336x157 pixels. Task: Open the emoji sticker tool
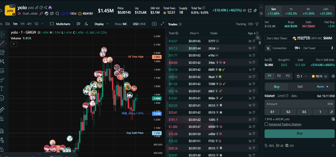click(x=2, y=98)
